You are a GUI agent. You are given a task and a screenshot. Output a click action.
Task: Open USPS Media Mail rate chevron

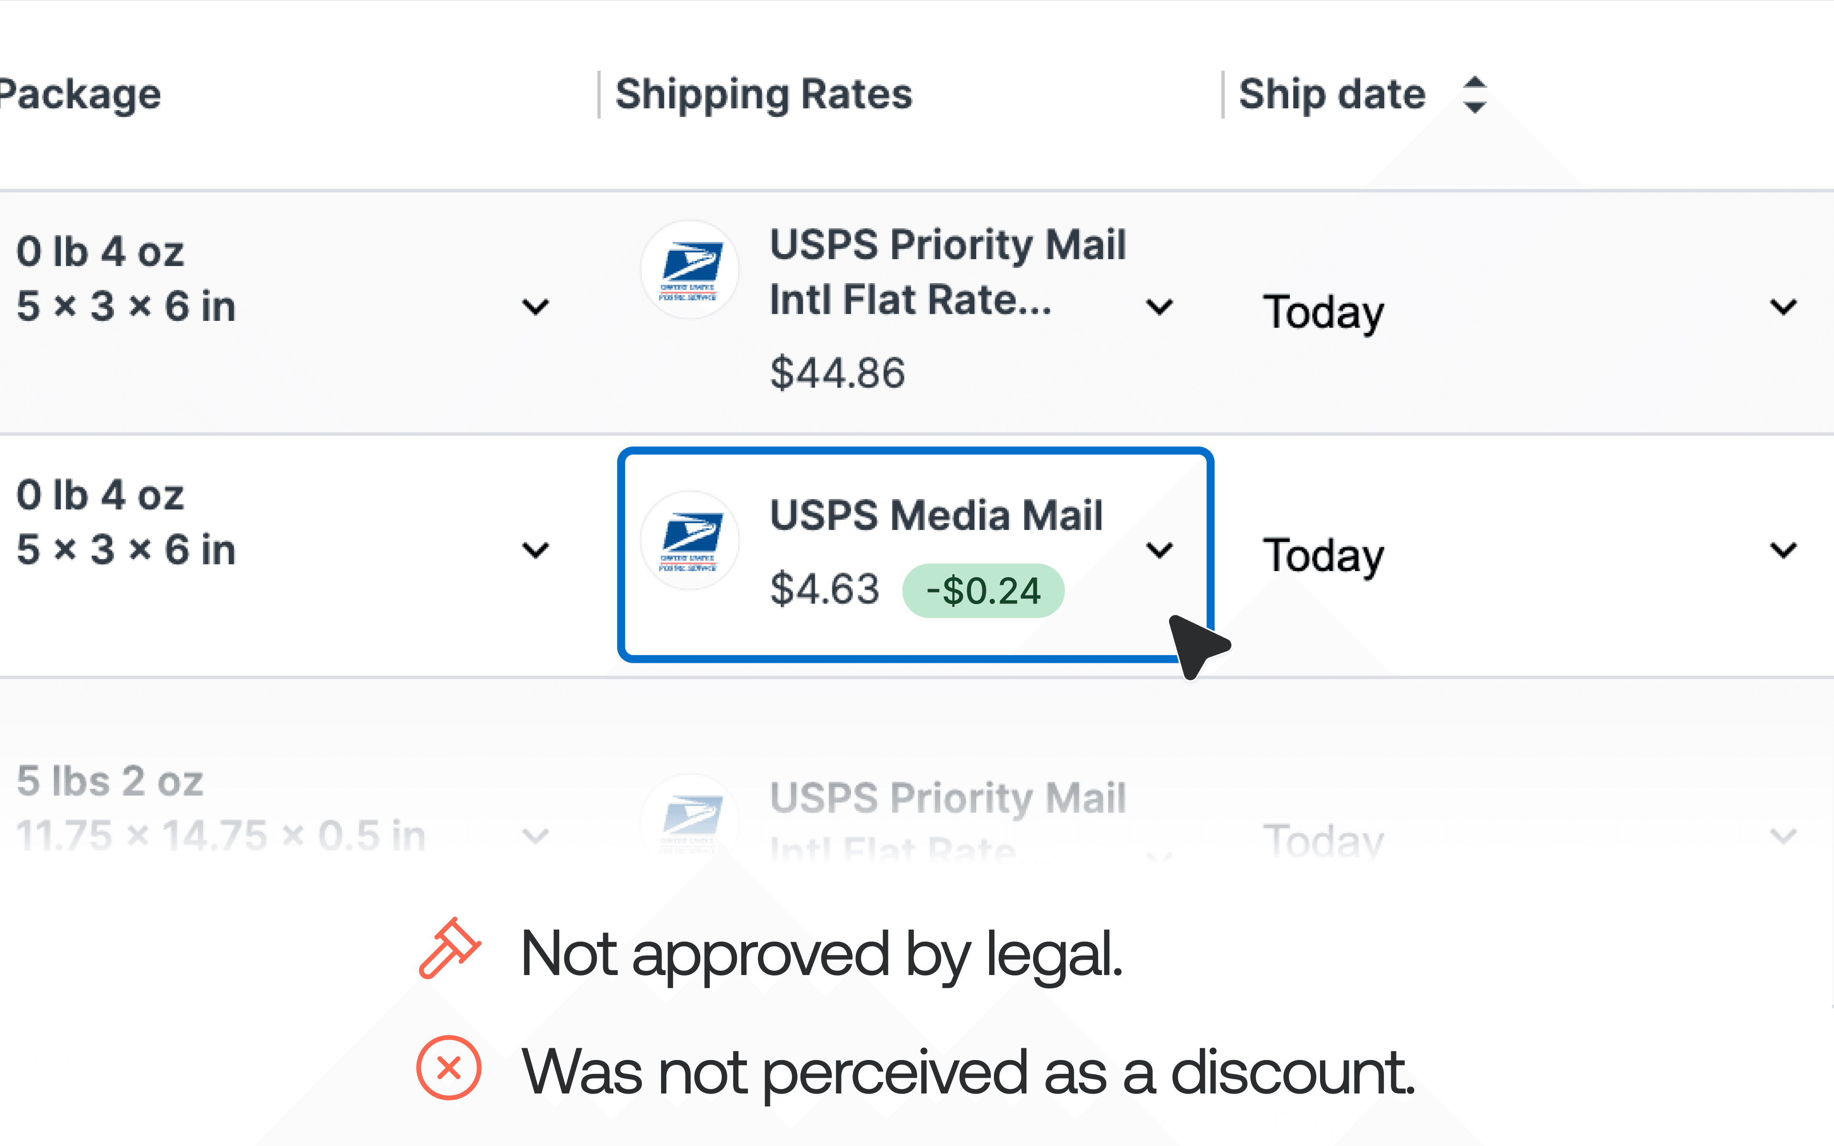tap(1160, 550)
